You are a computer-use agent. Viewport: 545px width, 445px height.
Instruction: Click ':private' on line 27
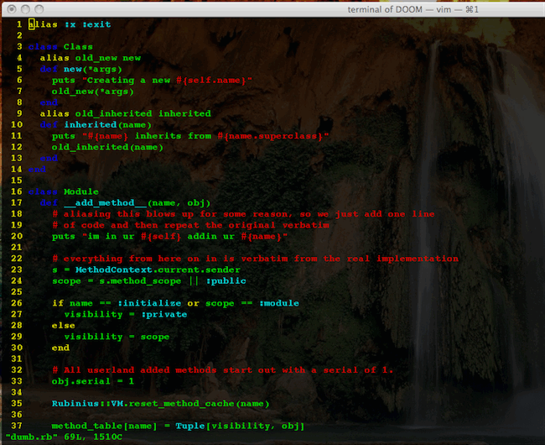coord(164,314)
